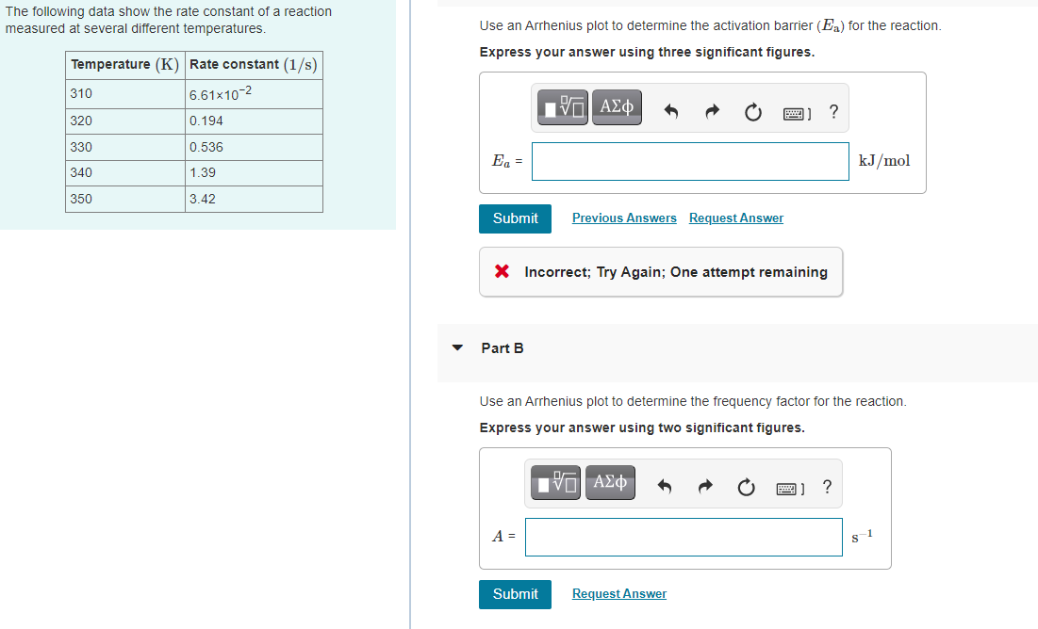This screenshot has width=1038, height=629.
Task: Undo last edit in Part B toolbar
Action: (x=665, y=487)
